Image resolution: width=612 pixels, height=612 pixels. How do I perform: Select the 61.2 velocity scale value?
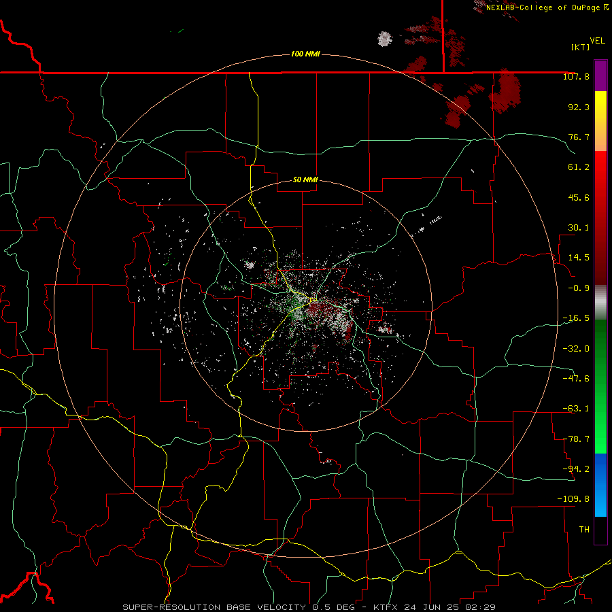pyautogui.click(x=579, y=167)
